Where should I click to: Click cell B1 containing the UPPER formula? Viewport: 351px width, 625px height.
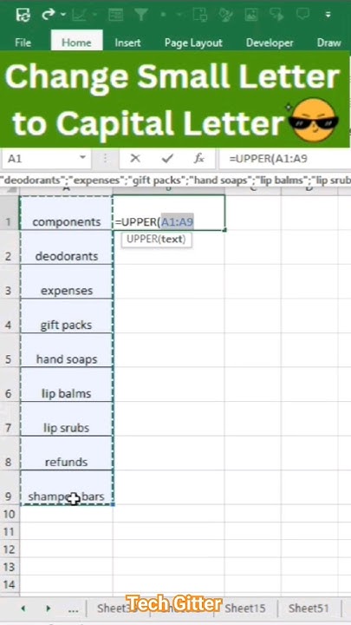[169, 213]
